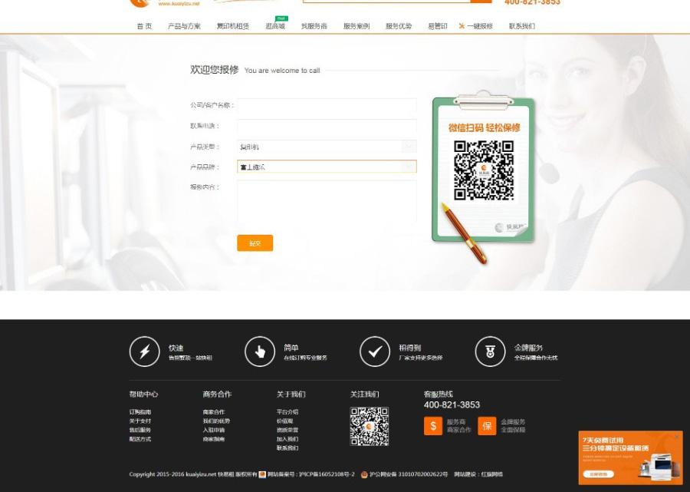Go to 复印机租赁 navigation tab

(233, 26)
